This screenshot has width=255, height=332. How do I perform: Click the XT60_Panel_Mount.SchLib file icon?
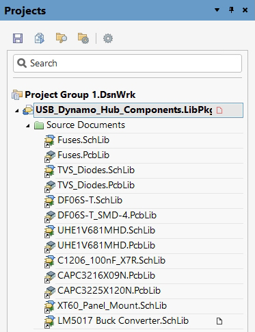click(x=50, y=306)
